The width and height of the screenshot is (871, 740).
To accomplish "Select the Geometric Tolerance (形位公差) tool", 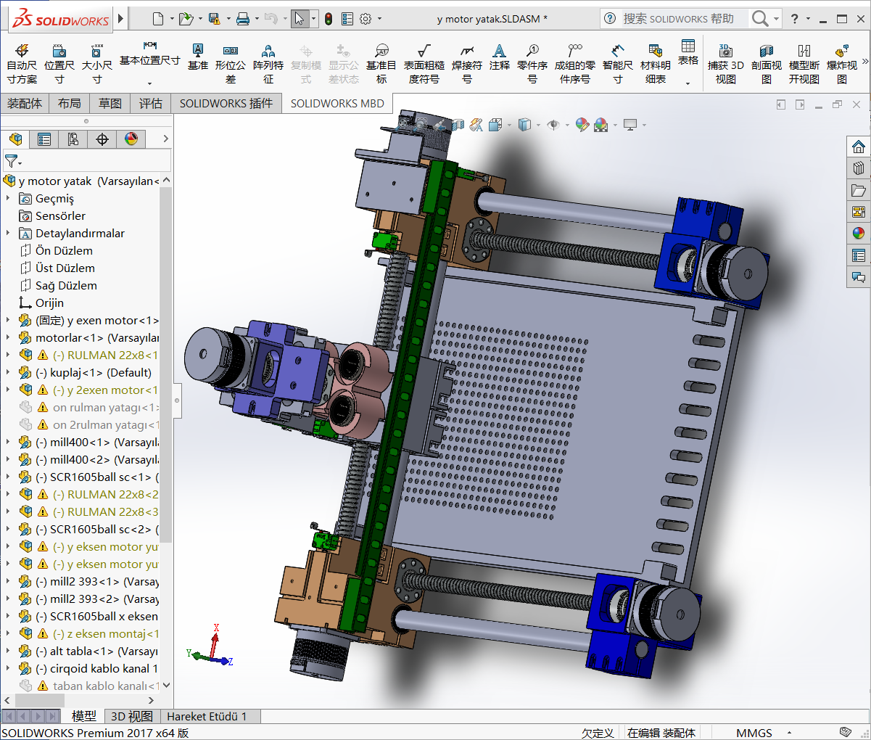I will (231, 64).
